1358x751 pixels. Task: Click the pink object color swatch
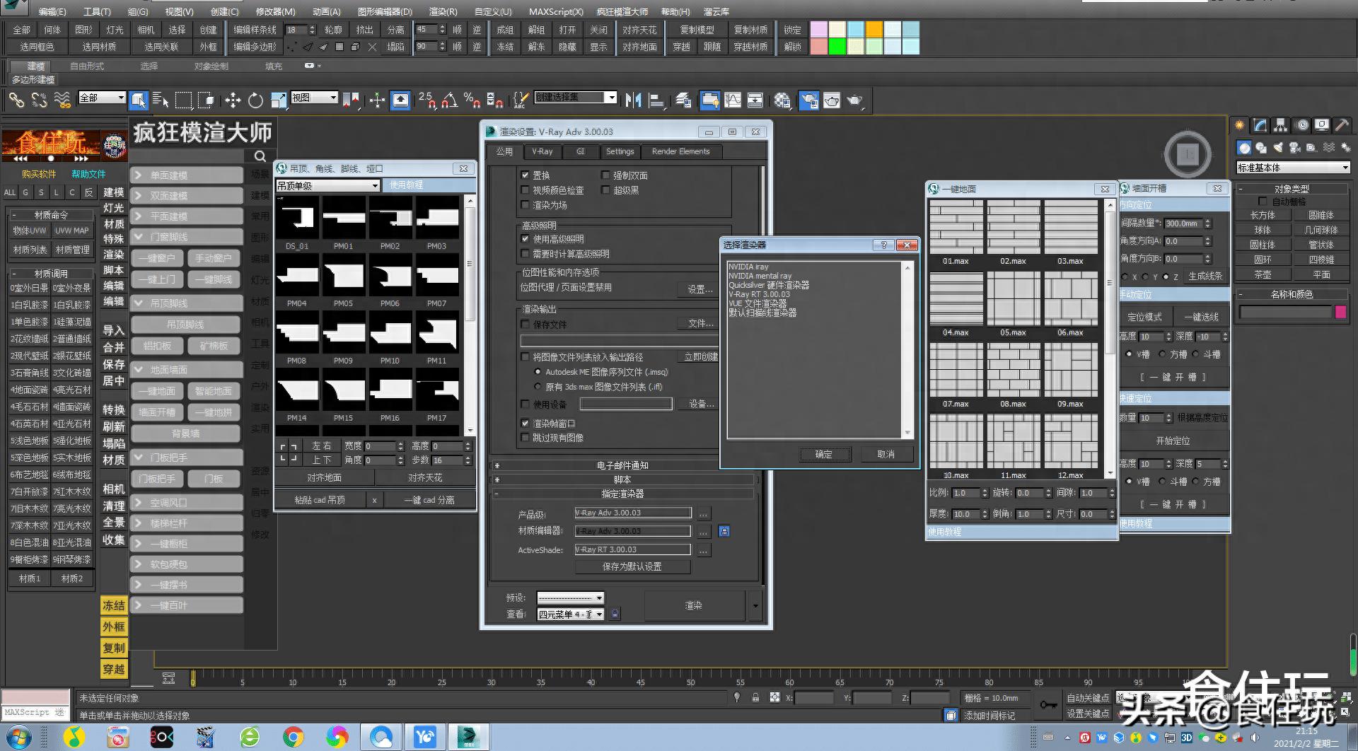1340,312
